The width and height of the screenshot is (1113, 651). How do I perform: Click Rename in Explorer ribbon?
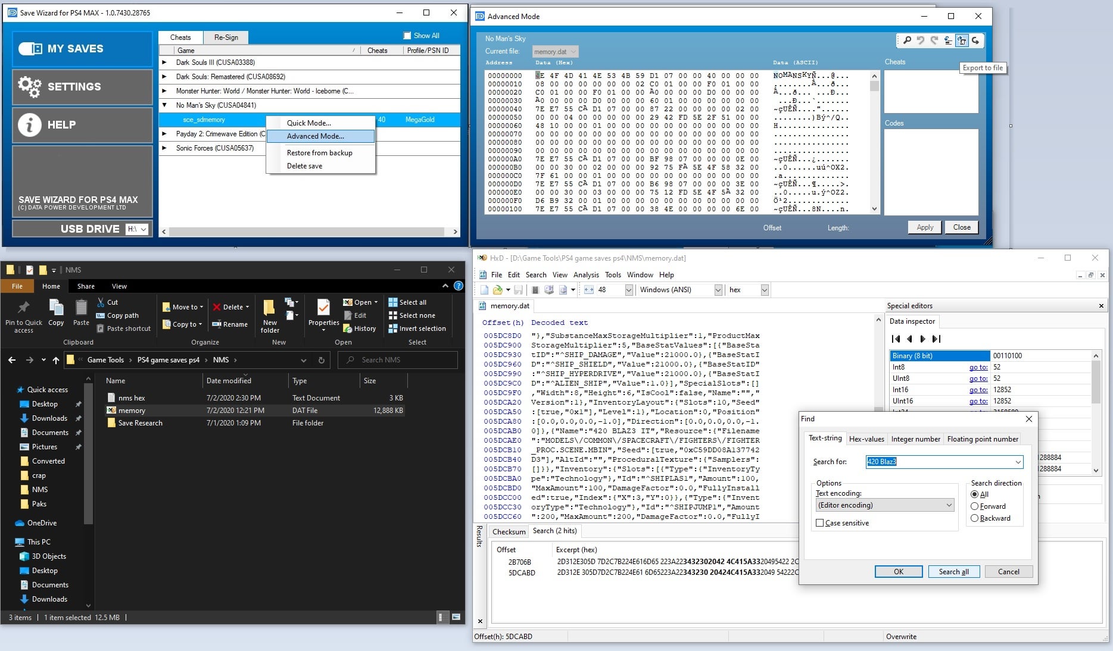tap(230, 324)
